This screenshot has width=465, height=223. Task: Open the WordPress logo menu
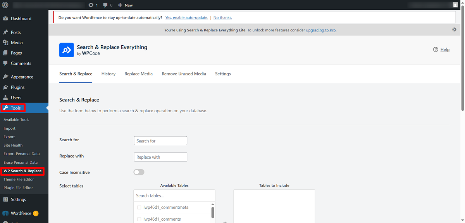pyautogui.click(x=5, y=5)
